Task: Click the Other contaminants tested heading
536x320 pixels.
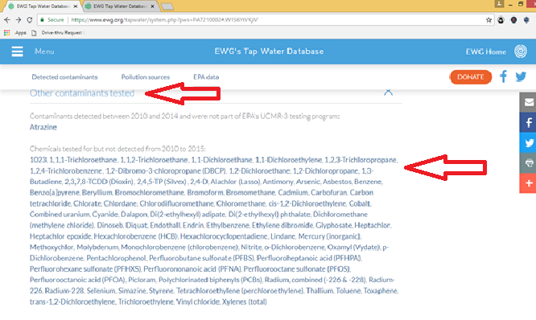Action: point(82,93)
